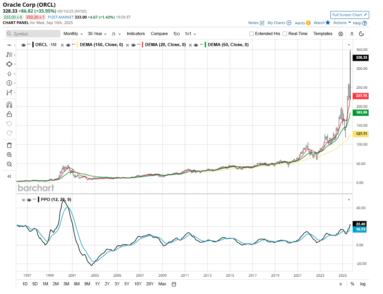383x294 pixels.
Task: Click the trash can delete icon
Action: point(9,145)
